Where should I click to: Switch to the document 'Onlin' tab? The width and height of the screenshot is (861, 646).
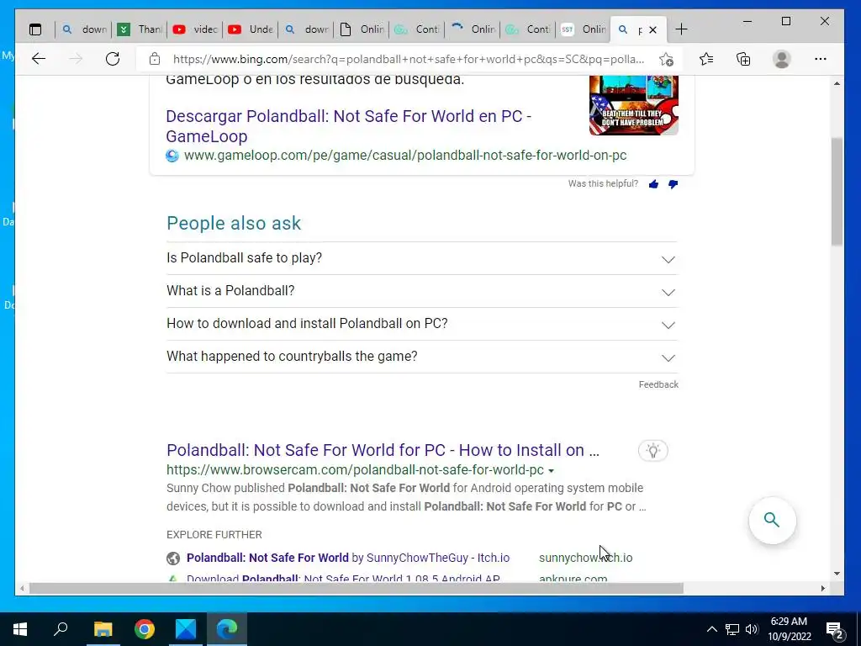(x=362, y=29)
